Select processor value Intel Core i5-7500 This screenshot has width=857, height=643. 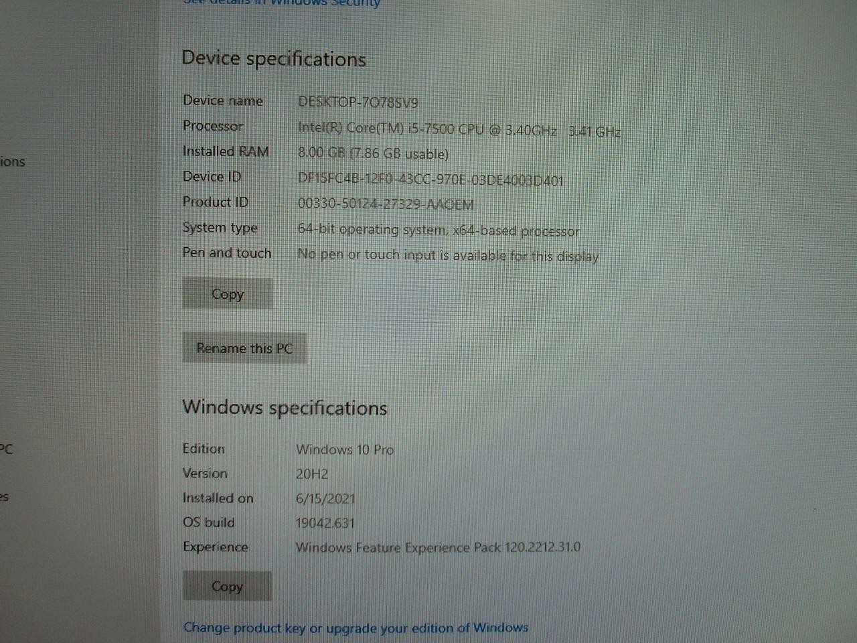(459, 130)
